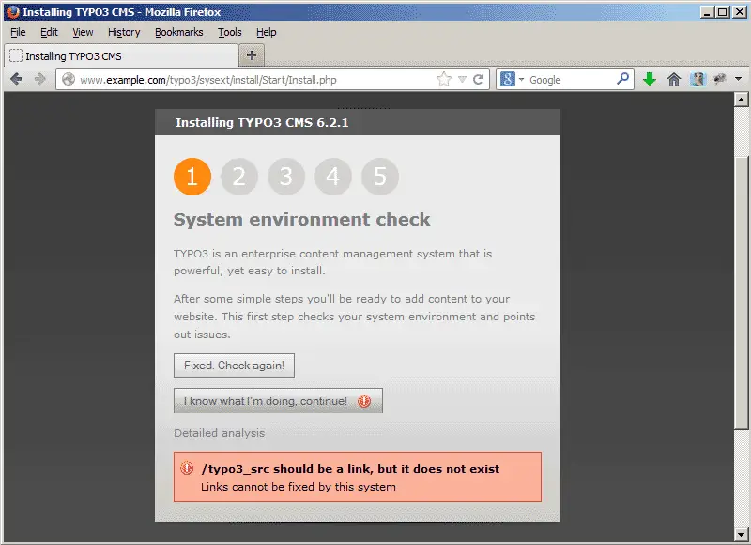Click the Google search engine icon

(507, 79)
